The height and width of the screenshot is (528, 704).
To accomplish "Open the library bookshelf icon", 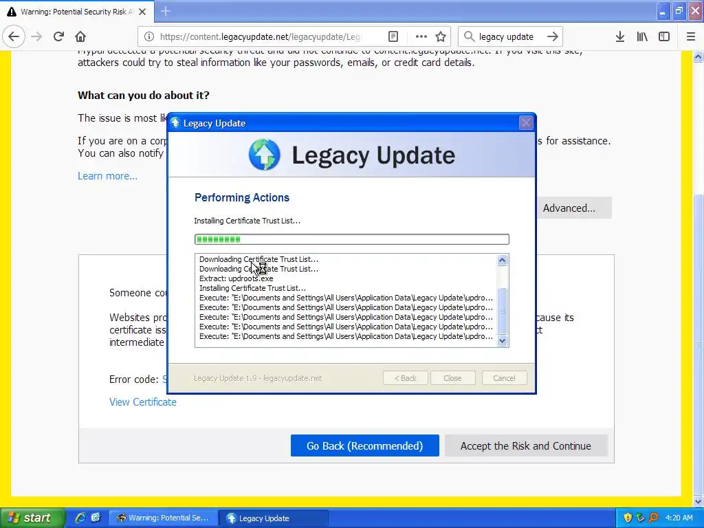I will pos(642,36).
